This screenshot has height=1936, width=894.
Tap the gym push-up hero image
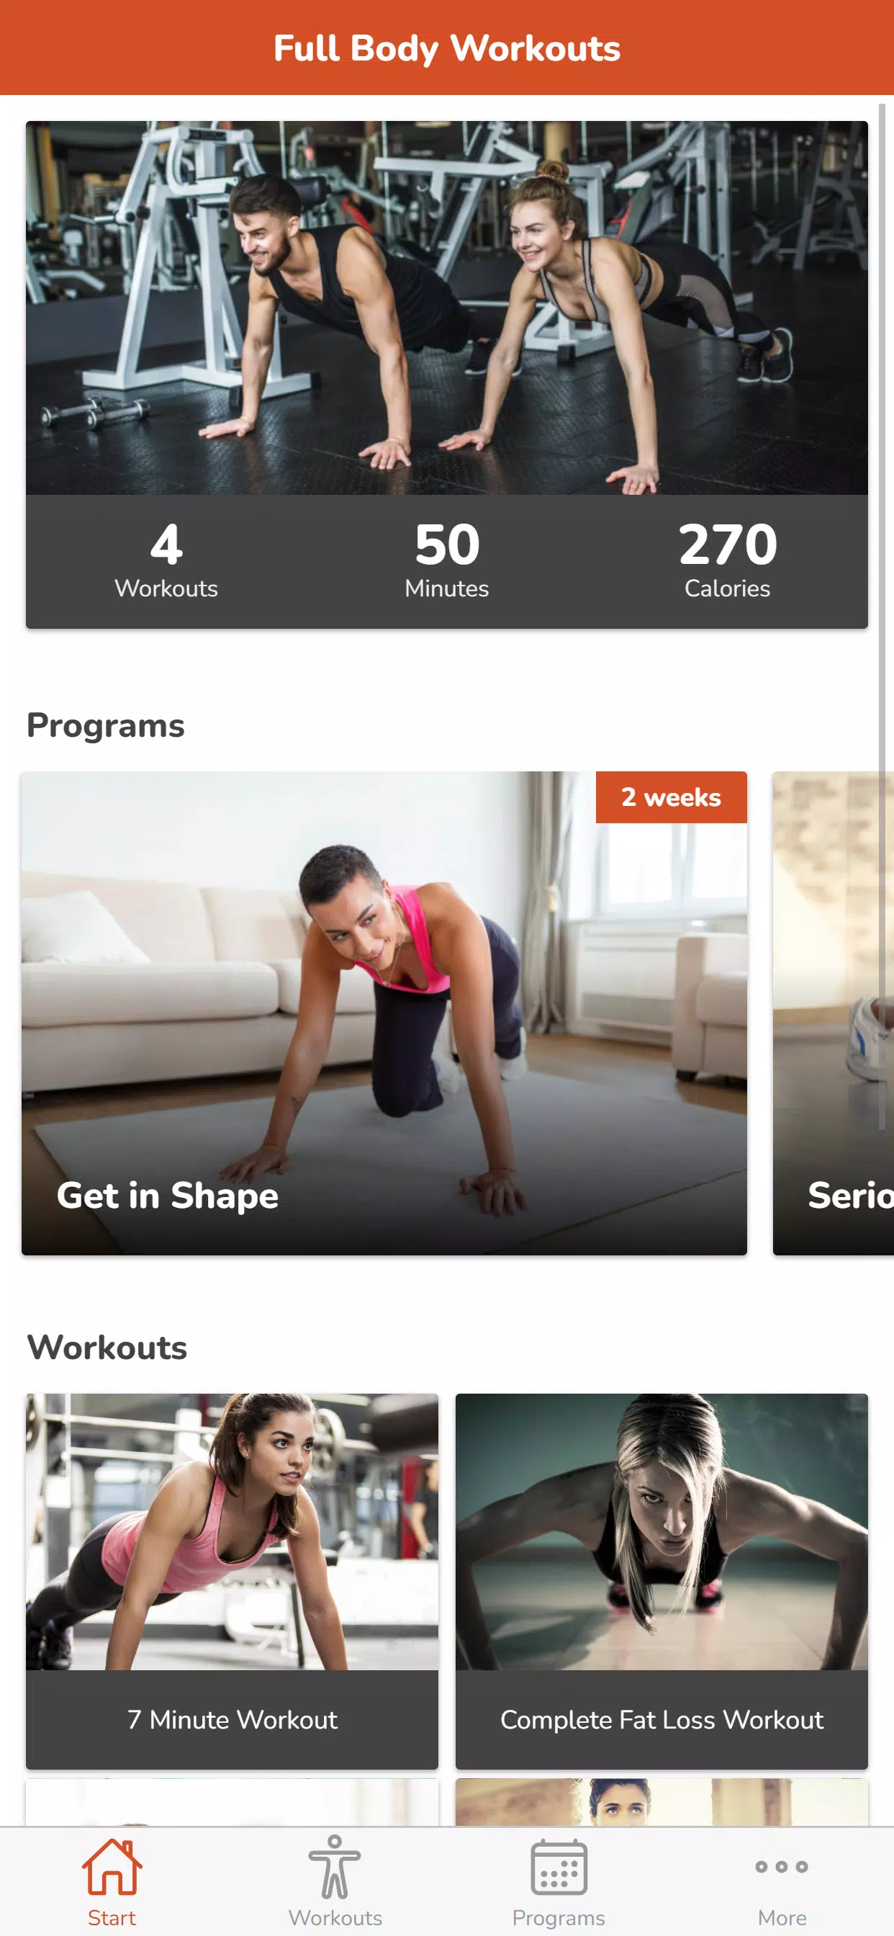(446, 308)
